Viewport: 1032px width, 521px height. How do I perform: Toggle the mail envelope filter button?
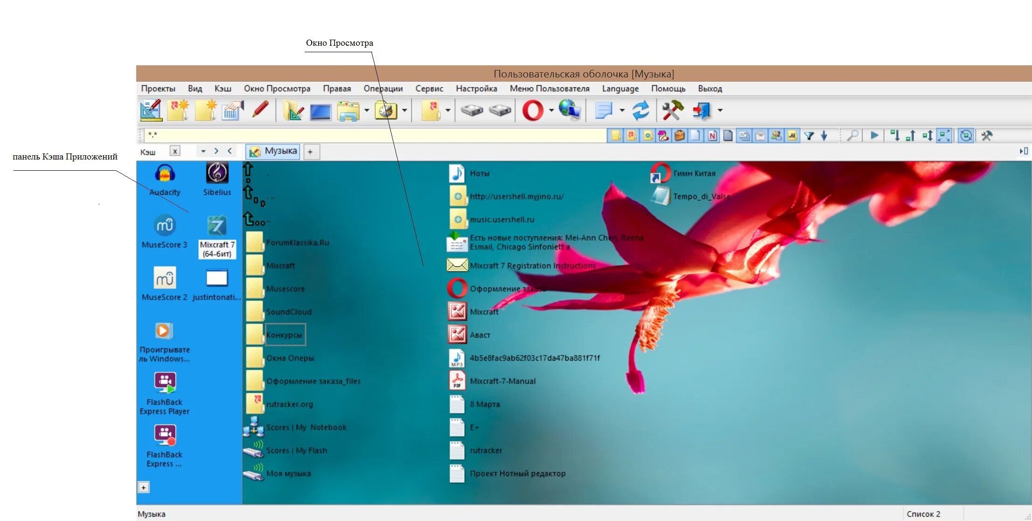[760, 136]
